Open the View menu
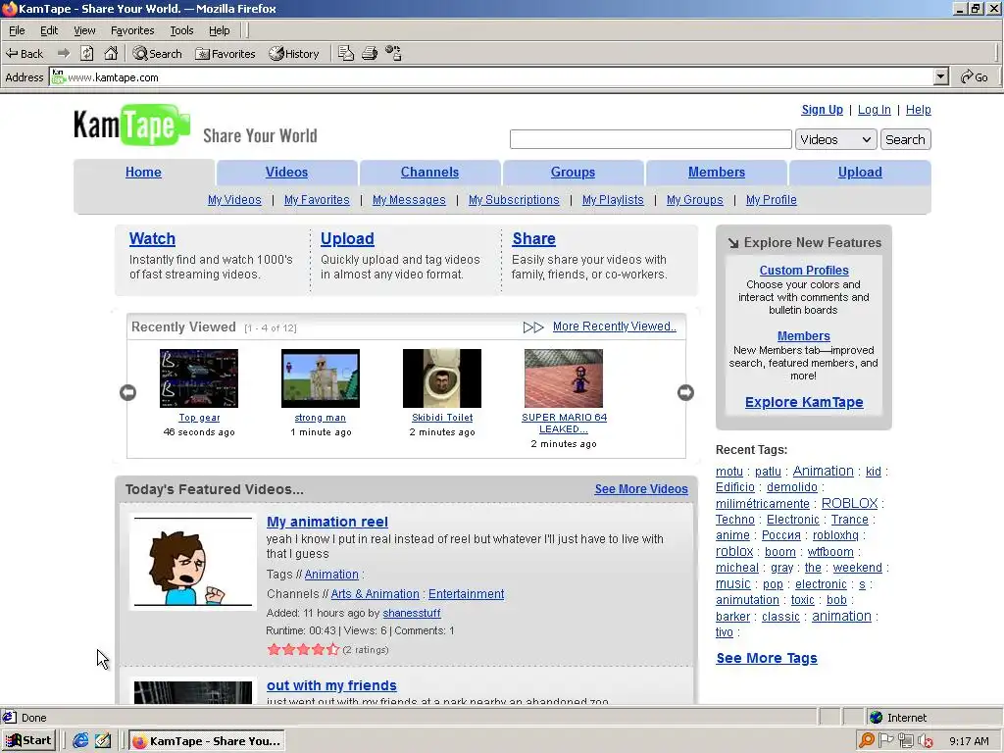 coord(84,30)
